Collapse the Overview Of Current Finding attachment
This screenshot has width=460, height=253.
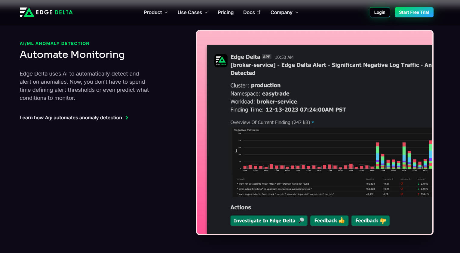313,122
